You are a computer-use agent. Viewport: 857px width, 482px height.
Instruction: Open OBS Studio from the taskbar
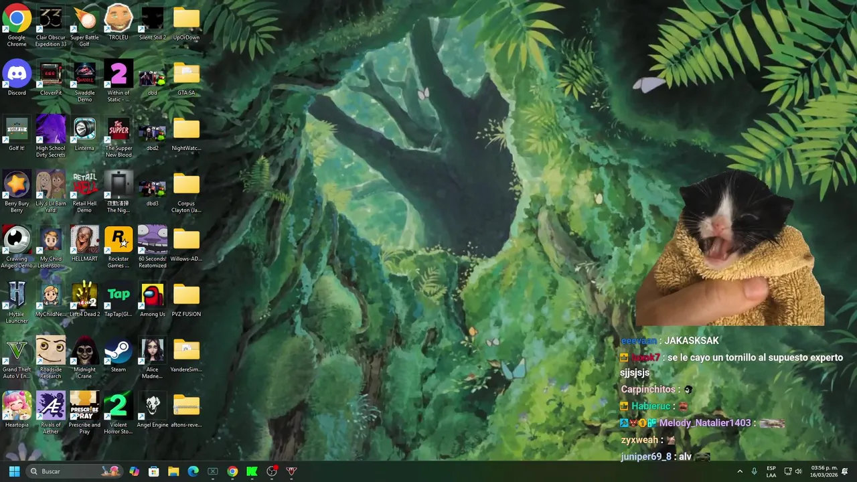click(272, 471)
